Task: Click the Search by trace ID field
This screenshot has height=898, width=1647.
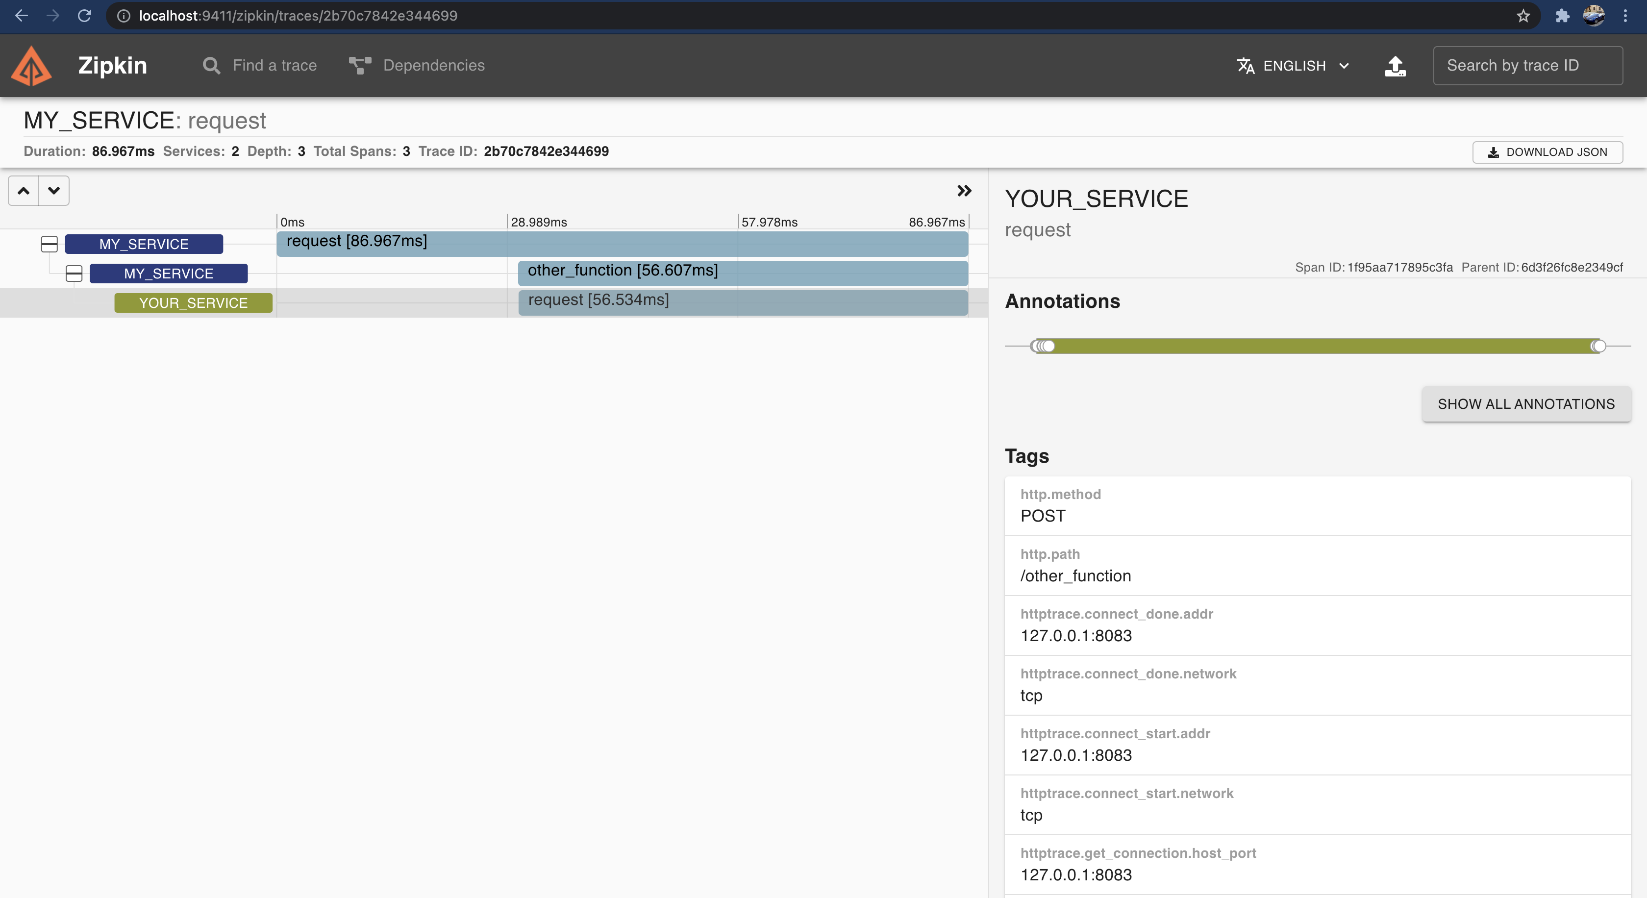Action: 1527,65
